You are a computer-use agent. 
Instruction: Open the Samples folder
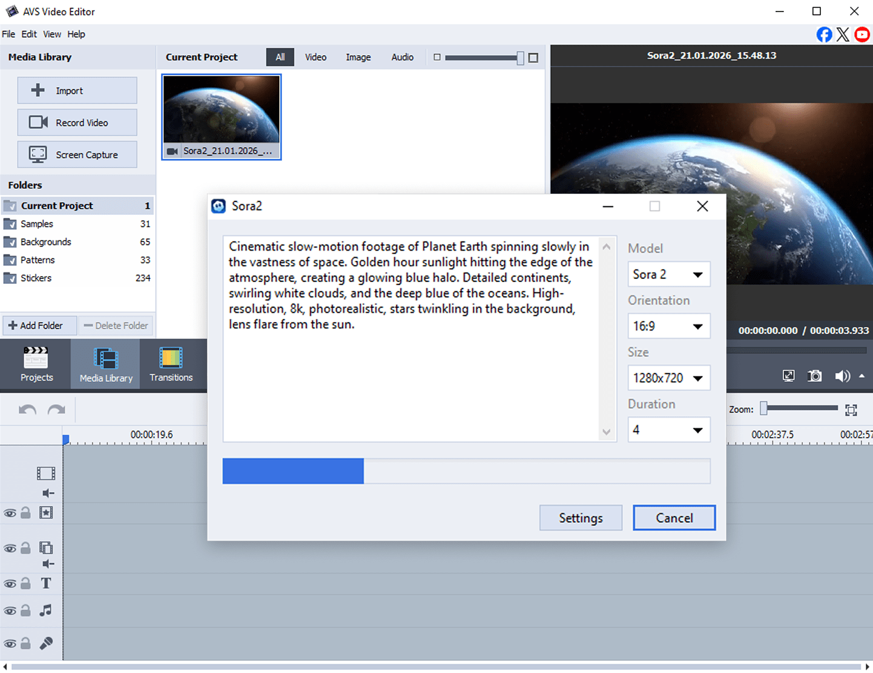tap(77, 224)
